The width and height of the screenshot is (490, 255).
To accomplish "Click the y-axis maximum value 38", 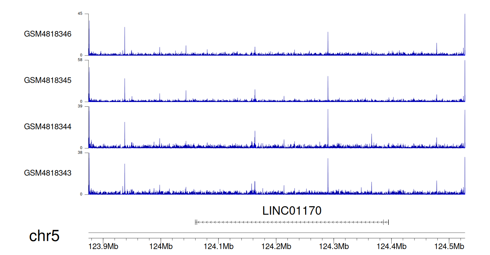I will point(80,153).
